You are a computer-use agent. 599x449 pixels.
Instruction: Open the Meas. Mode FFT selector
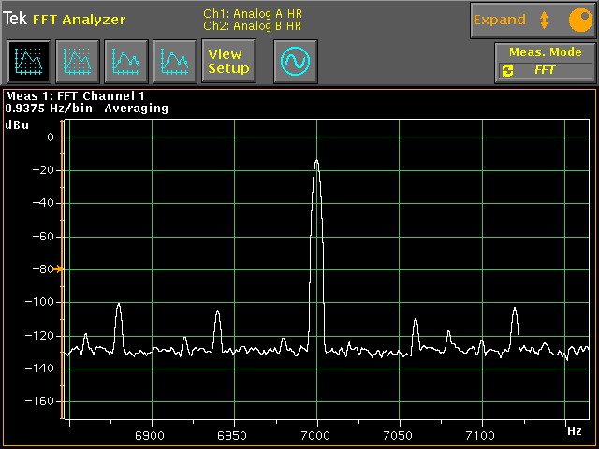click(x=547, y=70)
